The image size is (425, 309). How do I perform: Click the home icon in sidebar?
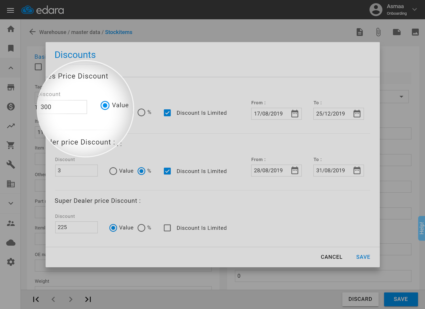(11, 29)
